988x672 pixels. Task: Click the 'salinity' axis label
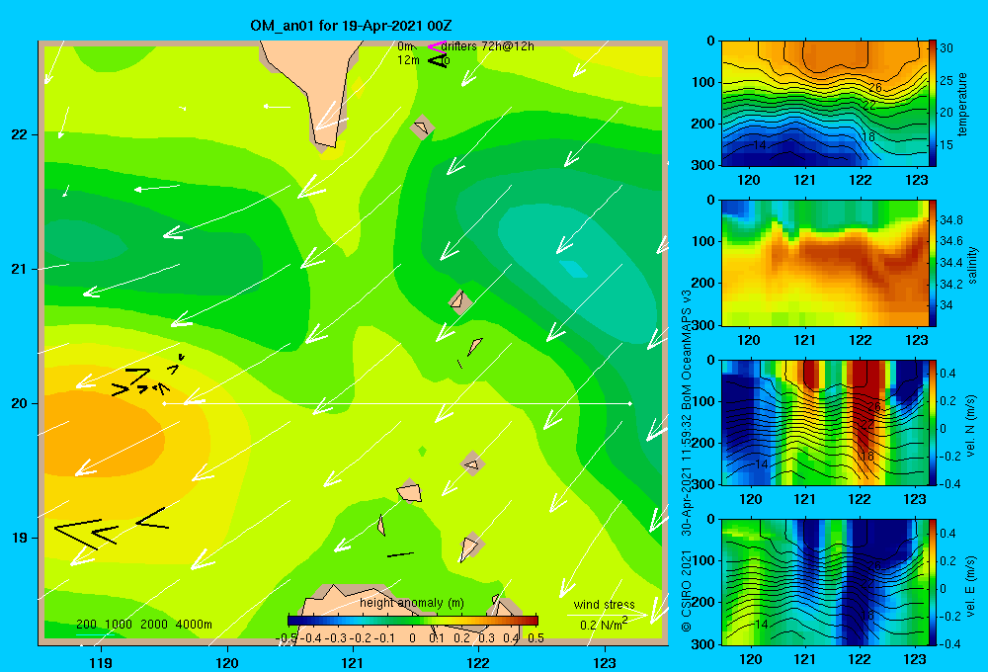(x=973, y=265)
